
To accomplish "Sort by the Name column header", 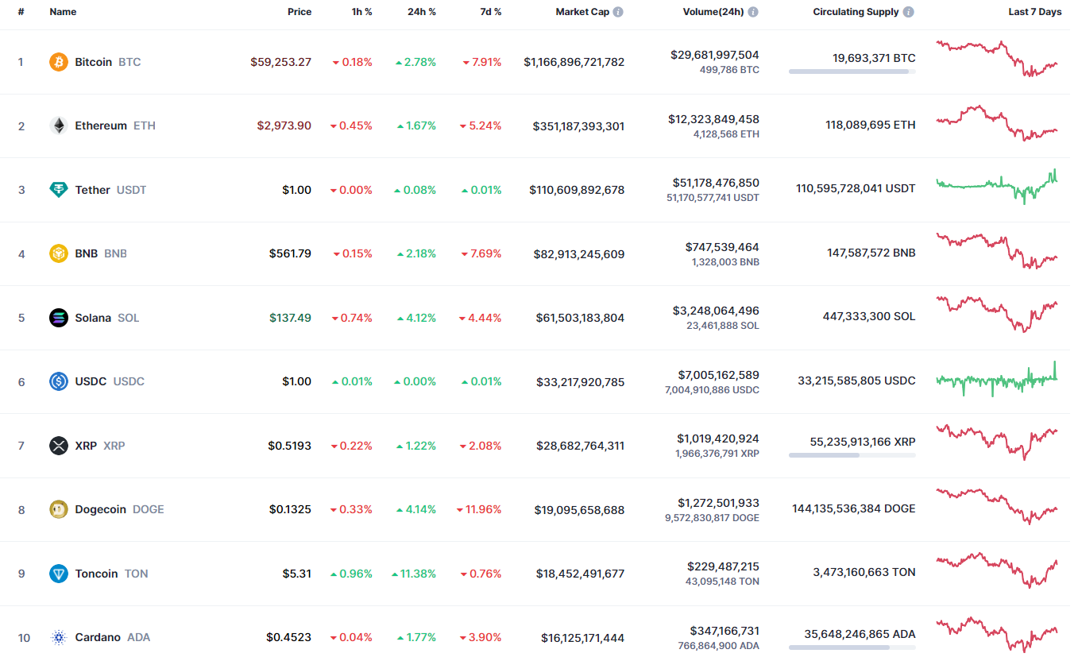I will click(62, 12).
